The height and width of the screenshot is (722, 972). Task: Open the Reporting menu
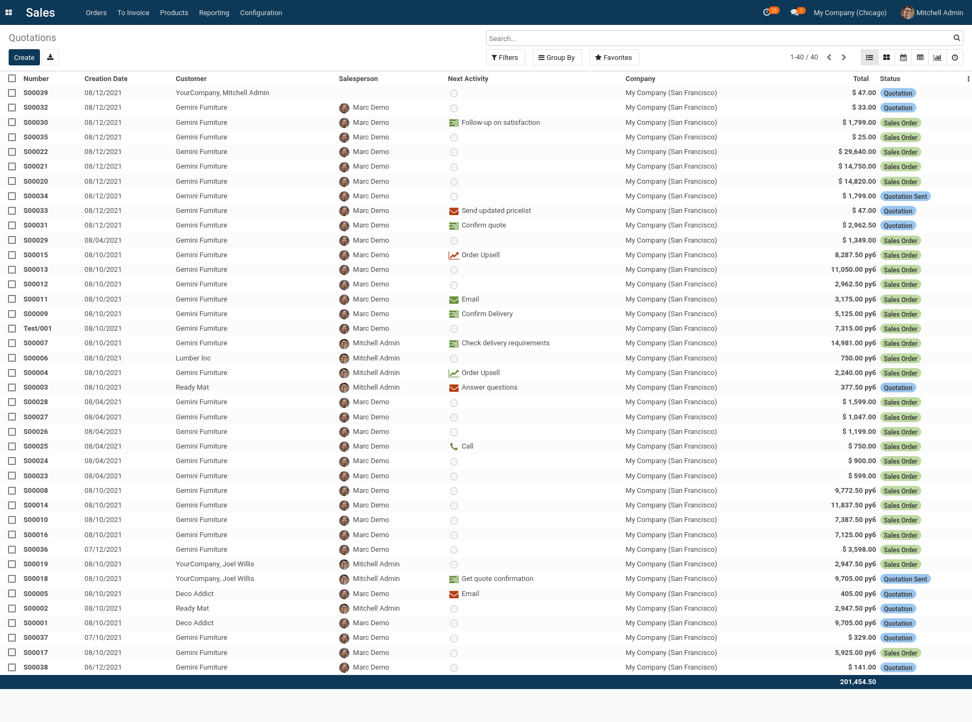click(x=213, y=12)
